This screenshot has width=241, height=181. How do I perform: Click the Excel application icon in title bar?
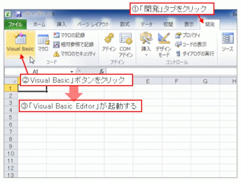(x=8, y=14)
